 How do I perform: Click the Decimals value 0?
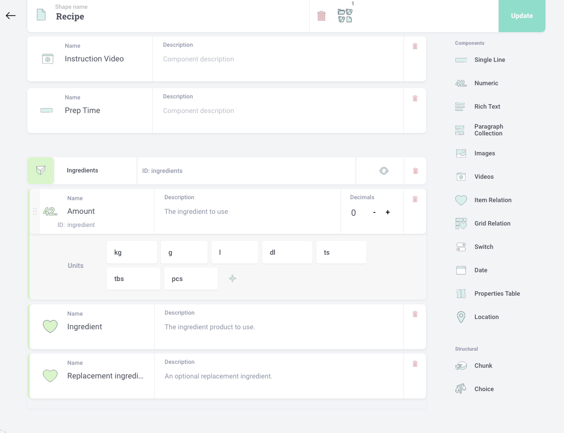353,213
